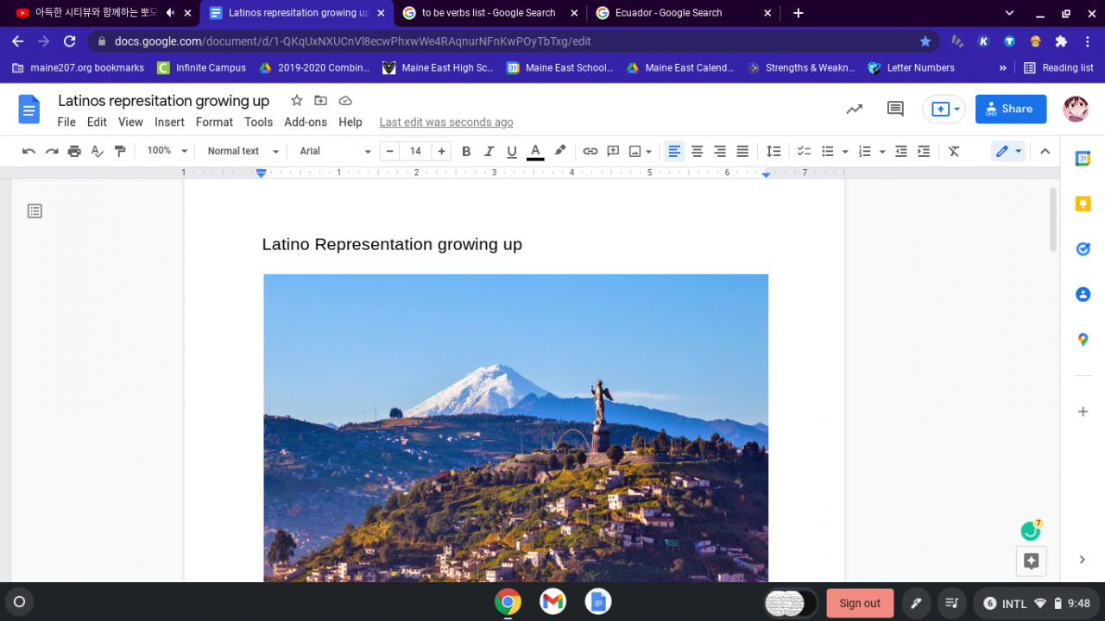
Task: Open the Insert menu
Action: pos(169,122)
